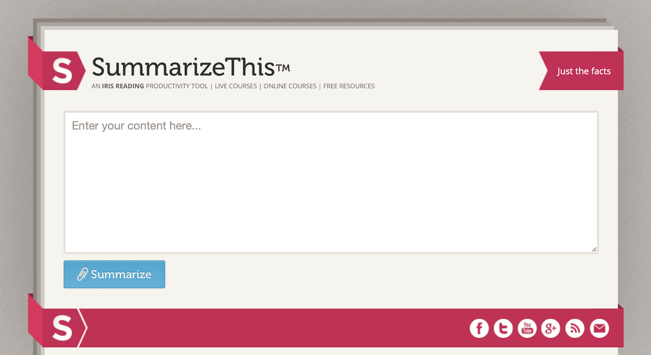This screenshot has width=651, height=355.
Task: Go to ONLINE COURSES
Action: click(x=290, y=86)
